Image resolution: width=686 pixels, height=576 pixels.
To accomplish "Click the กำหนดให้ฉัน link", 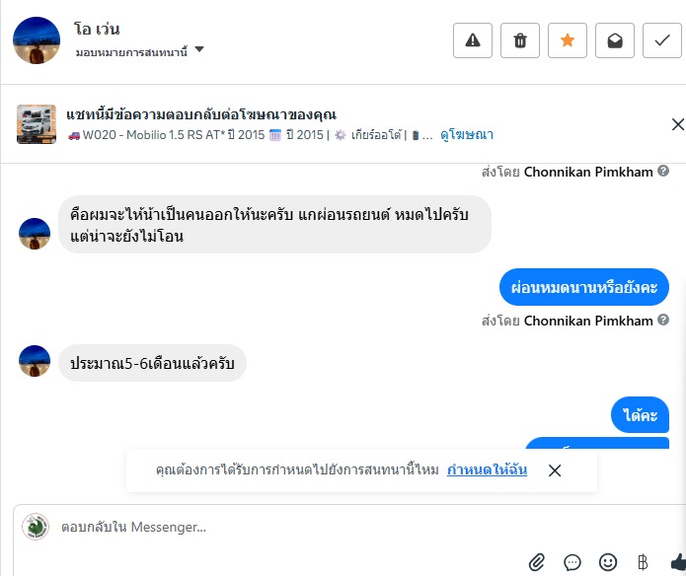I will (487, 469).
